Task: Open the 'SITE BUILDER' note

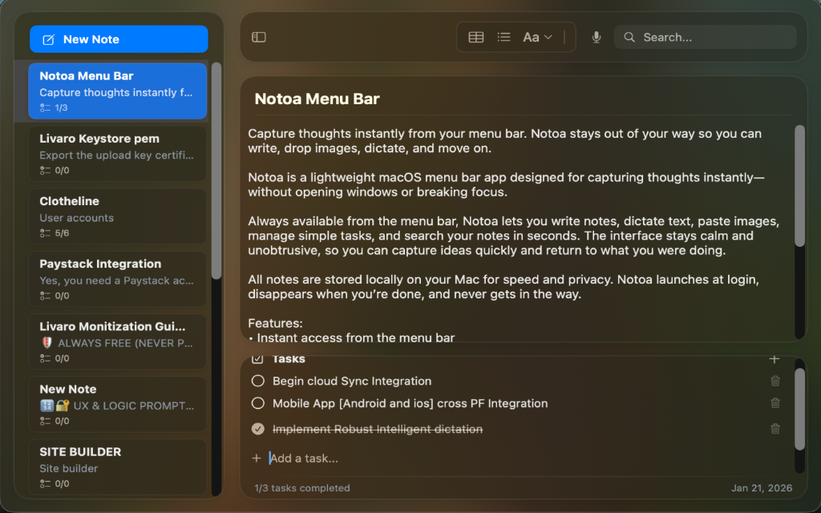Action: pos(118,467)
